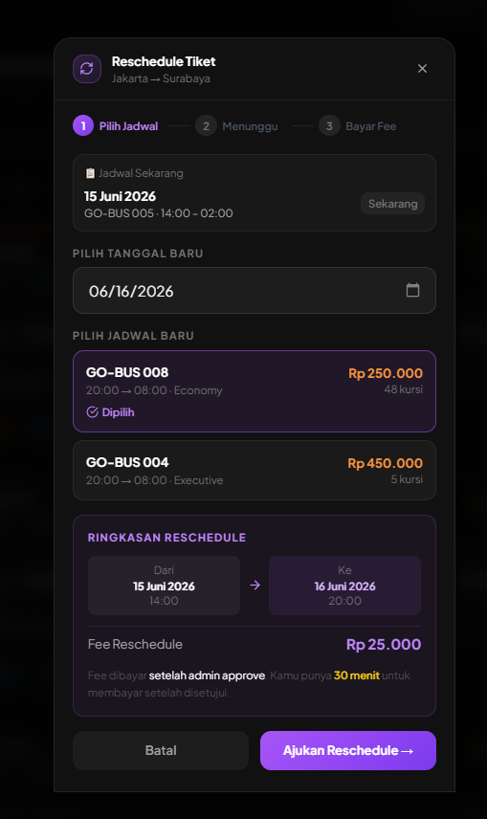Submit with Ajukan Reschedule button
The width and height of the screenshot is (487, 819).
click(348, 750)
